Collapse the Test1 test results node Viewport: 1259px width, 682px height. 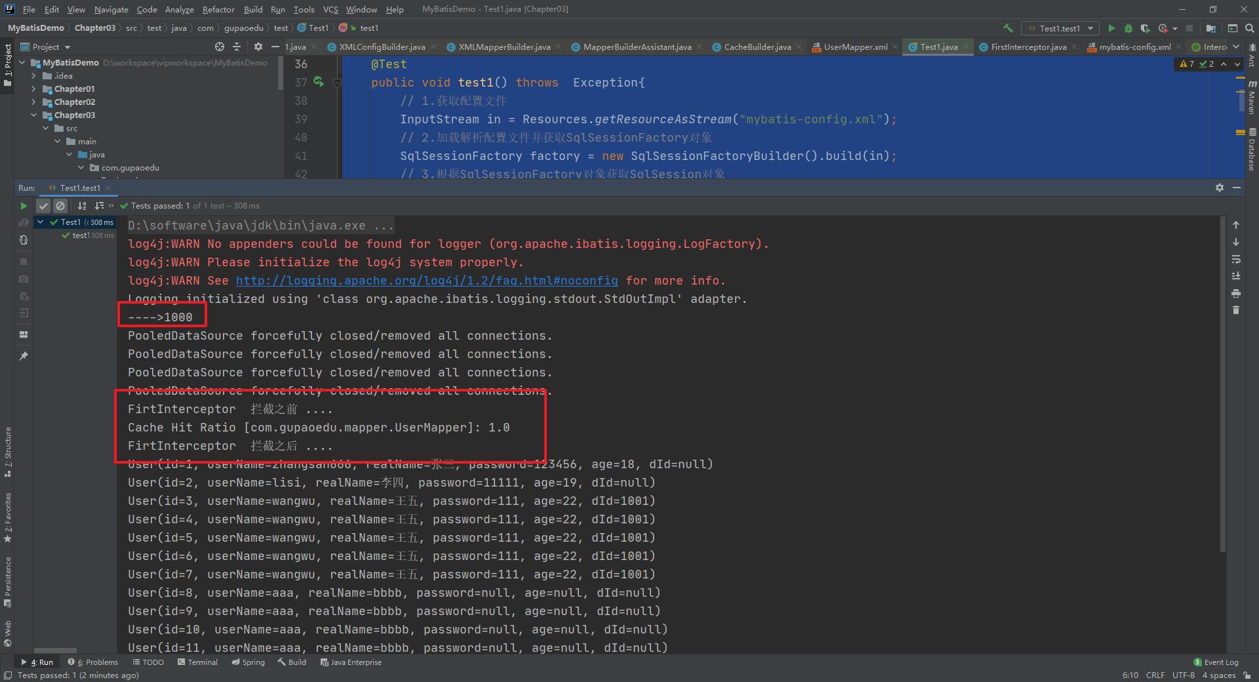pos(41,222)
